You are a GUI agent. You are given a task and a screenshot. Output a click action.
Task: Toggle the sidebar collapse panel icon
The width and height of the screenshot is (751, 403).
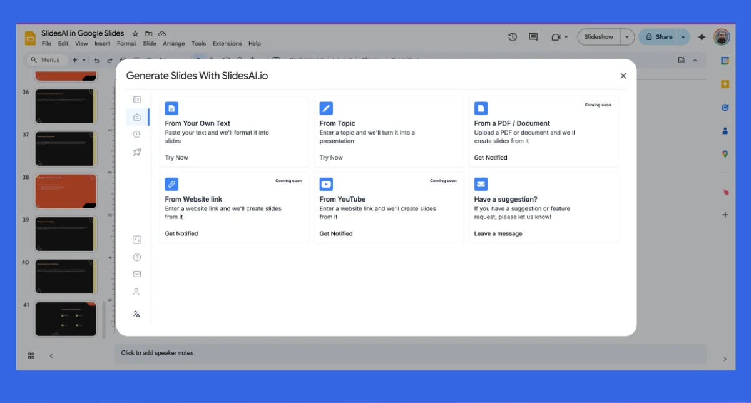tap(137, 99)
